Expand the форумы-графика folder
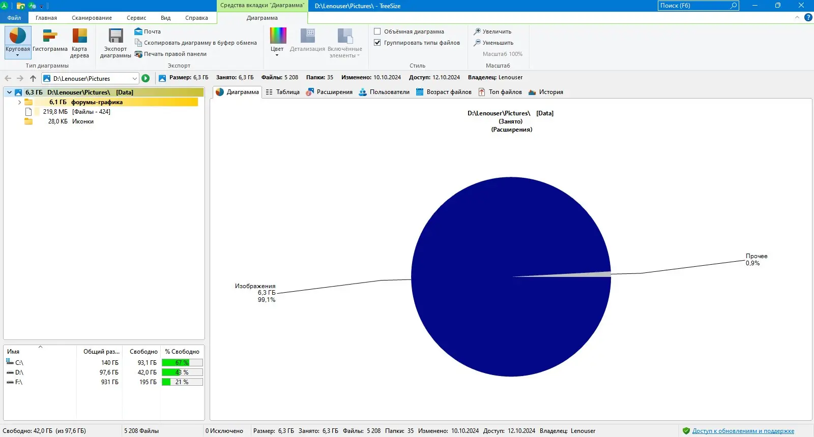 coord(19,102)
